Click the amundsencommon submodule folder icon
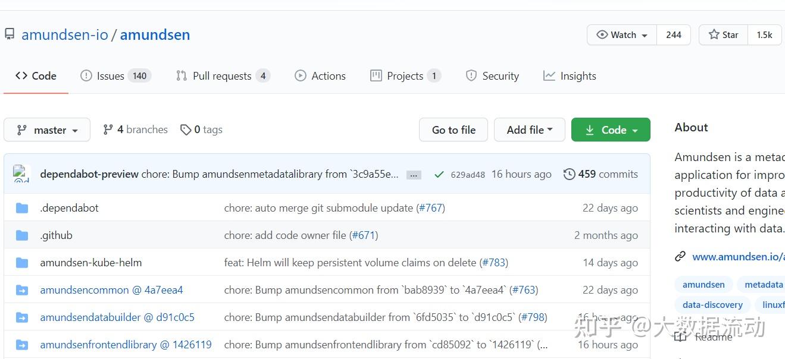The height and width of the screenshot is (359, 785). click(22, 290)
